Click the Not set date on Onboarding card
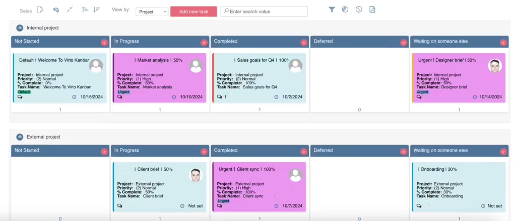 pyautogui.click(x=495, y=206)
